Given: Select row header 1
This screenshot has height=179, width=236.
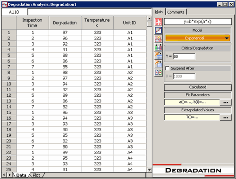Looking at the screenshot, I should point(9,32).
